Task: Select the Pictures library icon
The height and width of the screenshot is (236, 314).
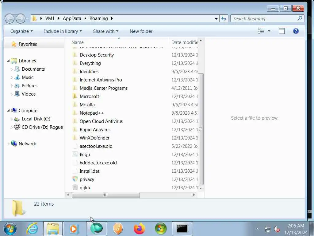Action: [17, 86]
